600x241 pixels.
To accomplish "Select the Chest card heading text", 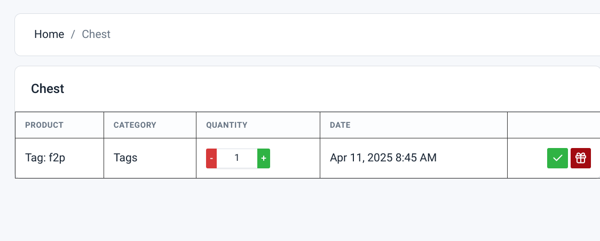I will tap(48, 89).
